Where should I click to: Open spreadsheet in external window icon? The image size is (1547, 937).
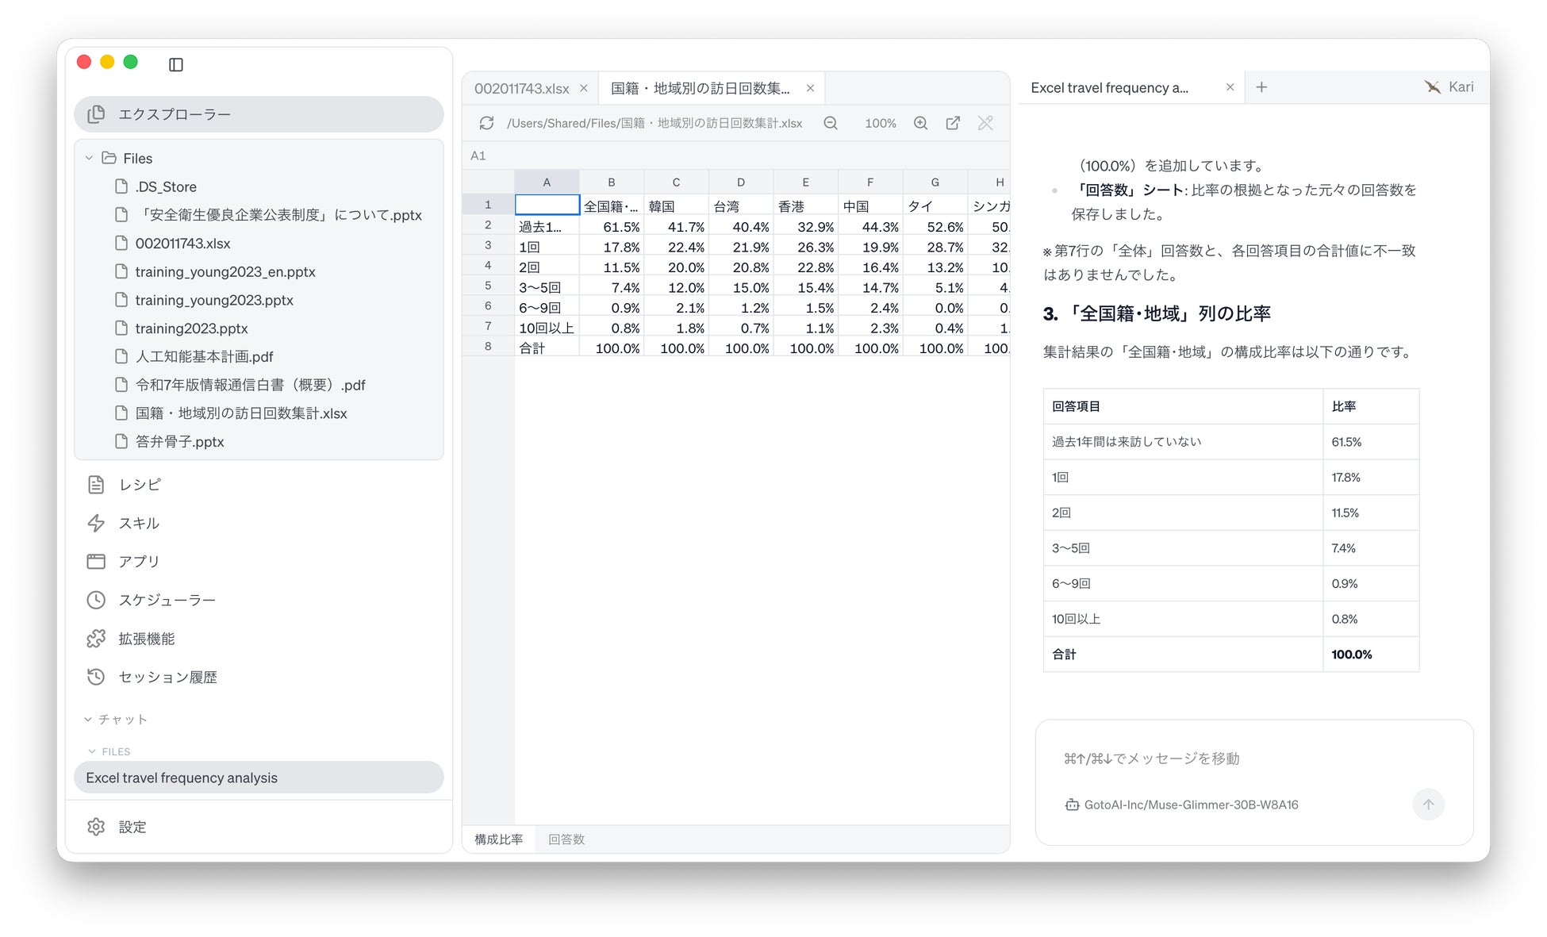point(953,123)
